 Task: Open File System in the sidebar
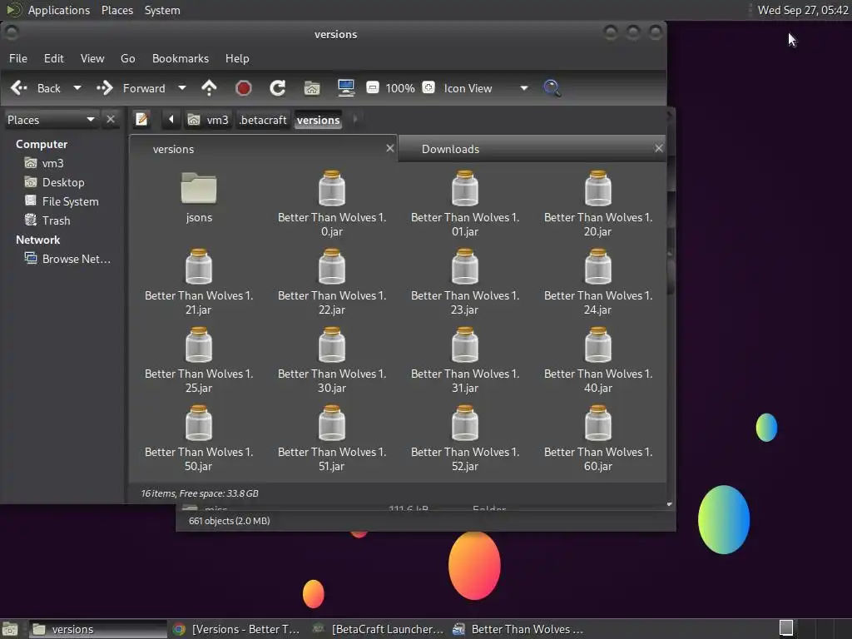[x=62, y=201]
